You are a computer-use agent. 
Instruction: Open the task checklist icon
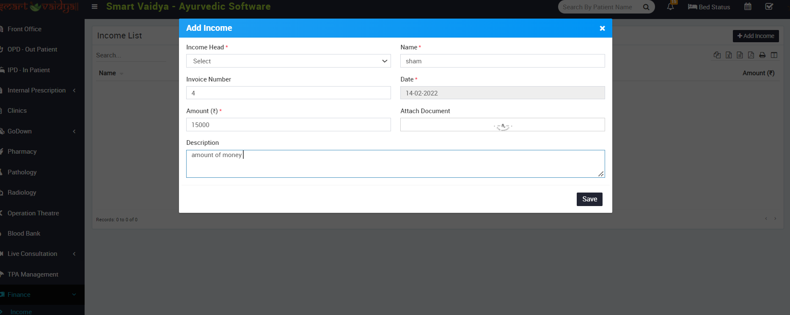[x=769, y=7]
